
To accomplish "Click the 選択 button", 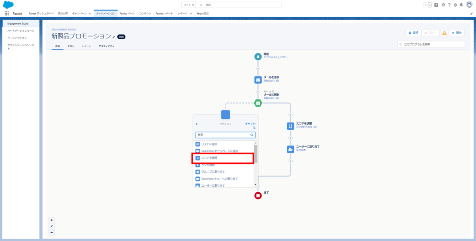I will point(413,33).
